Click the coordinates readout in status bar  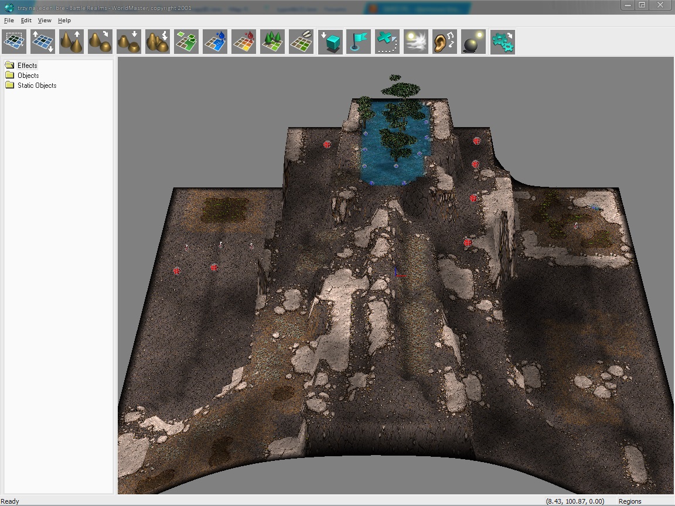575,501
